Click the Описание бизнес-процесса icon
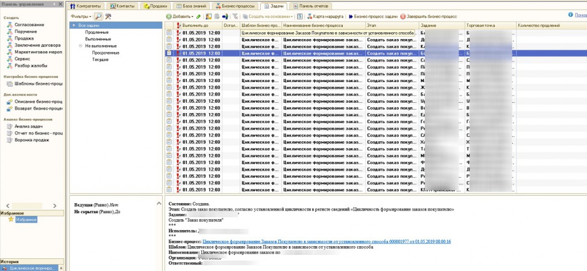This screenshot has width=587, height=271. [10, 102]
